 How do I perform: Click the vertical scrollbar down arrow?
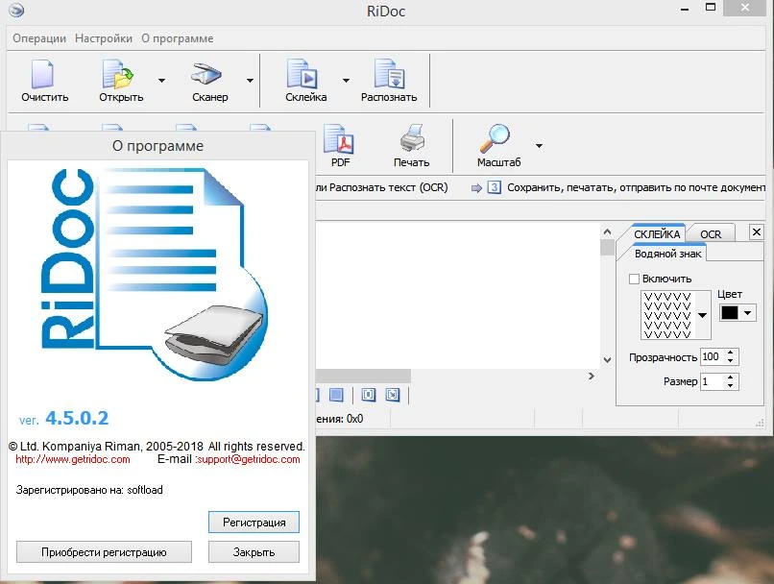pyautogui.click(x=608, y=360)
